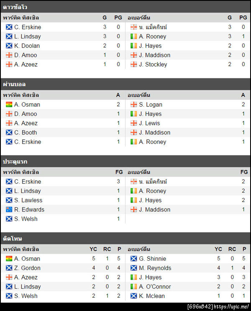The width and height of the screenshot is (251, 311).
Task: Select the England flag next to S. Logan
Action: [134, 105]
